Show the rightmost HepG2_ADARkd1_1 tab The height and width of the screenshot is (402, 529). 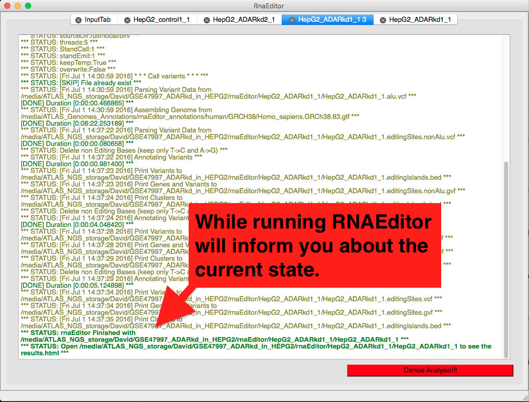(420, 20)
